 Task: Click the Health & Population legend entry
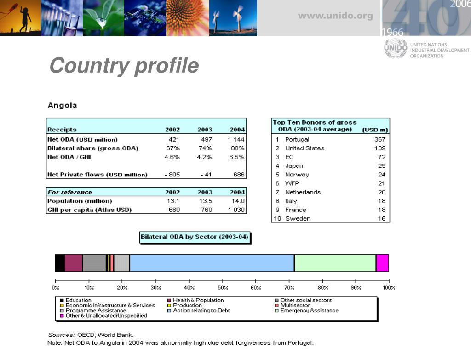point(195,300)
